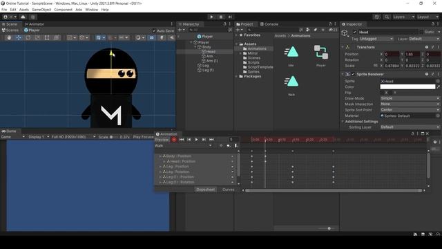This screenshot has height=249, width=442.
Task: Go to previous keyframe
Action: click(189, 140)
